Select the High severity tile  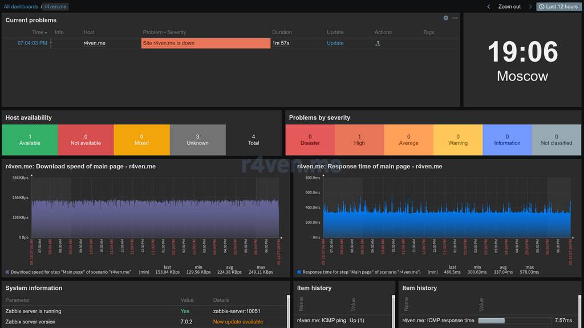[359, 140]
